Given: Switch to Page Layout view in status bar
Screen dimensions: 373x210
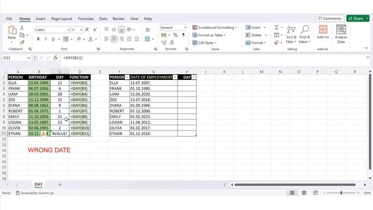Looking at the screenshot, I should [304, 192].
